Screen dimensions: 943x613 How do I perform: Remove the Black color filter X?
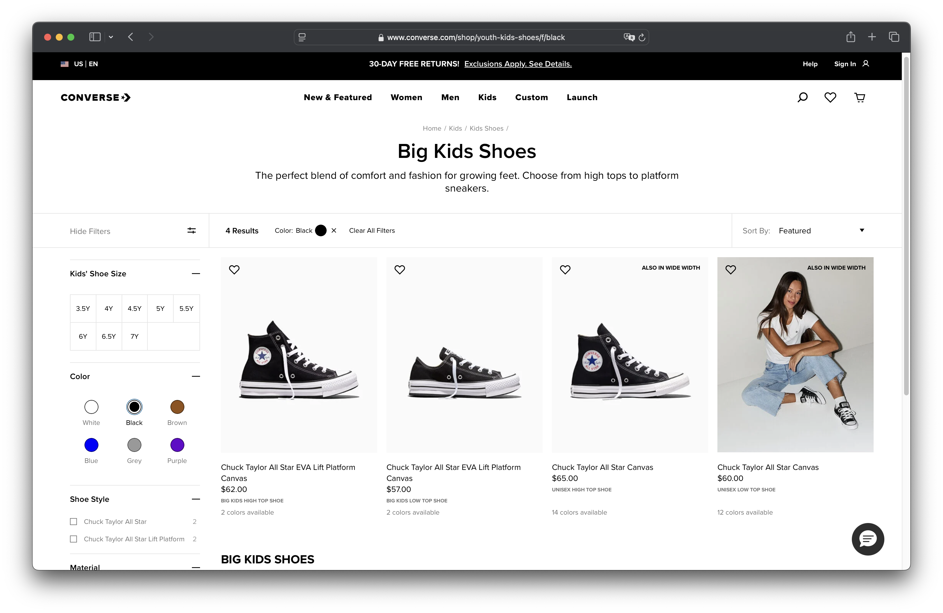click(334, 230)
